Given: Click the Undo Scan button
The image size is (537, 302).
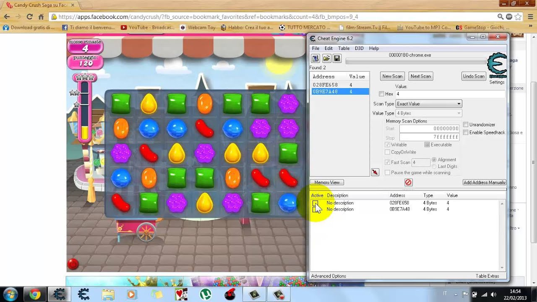Looking at the screenshot, I should 474,76.
